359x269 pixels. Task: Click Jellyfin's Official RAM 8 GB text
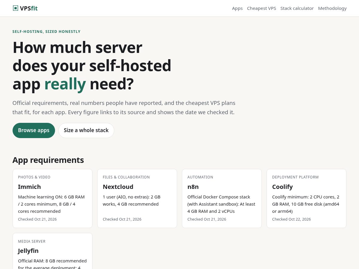coord(52,264)
